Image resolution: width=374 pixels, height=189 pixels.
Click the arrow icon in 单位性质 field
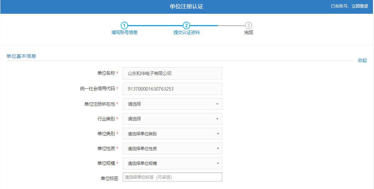click(x=217, y=148)
